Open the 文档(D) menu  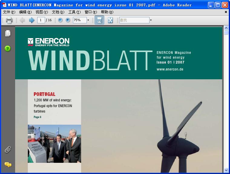pyautogui.click(x=58, y=12)
